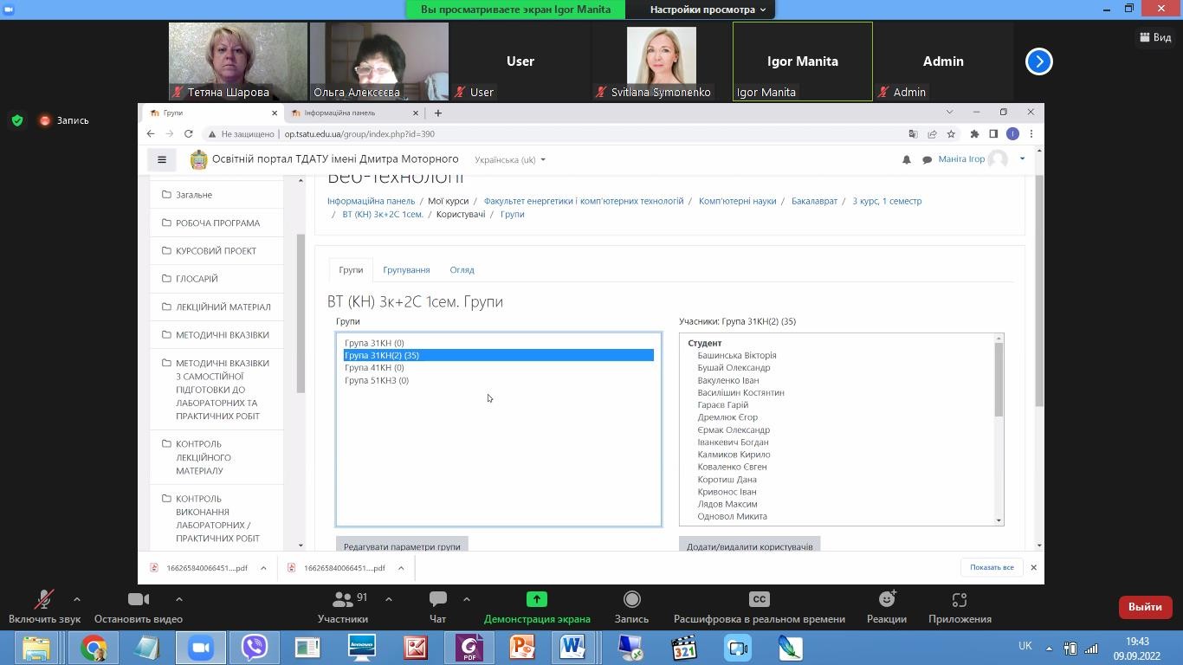Expand the audio options arrow
Viewport: 1183px width, 665px height.
click(77, 599)
